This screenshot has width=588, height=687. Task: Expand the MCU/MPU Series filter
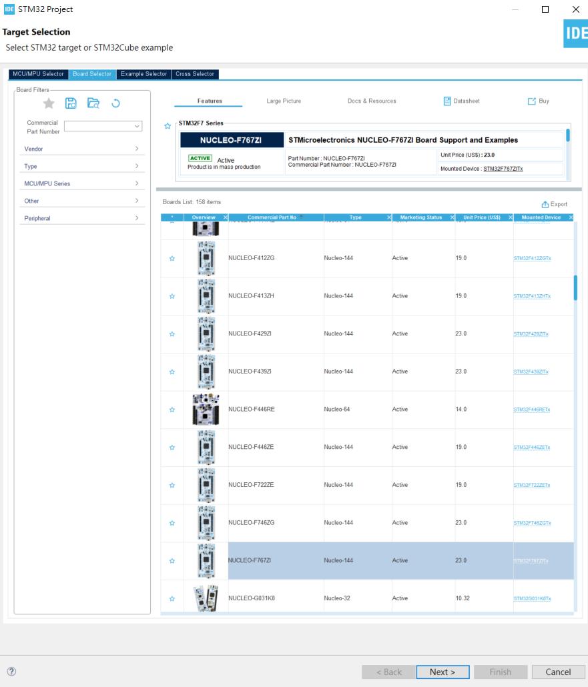click(81, 183)
